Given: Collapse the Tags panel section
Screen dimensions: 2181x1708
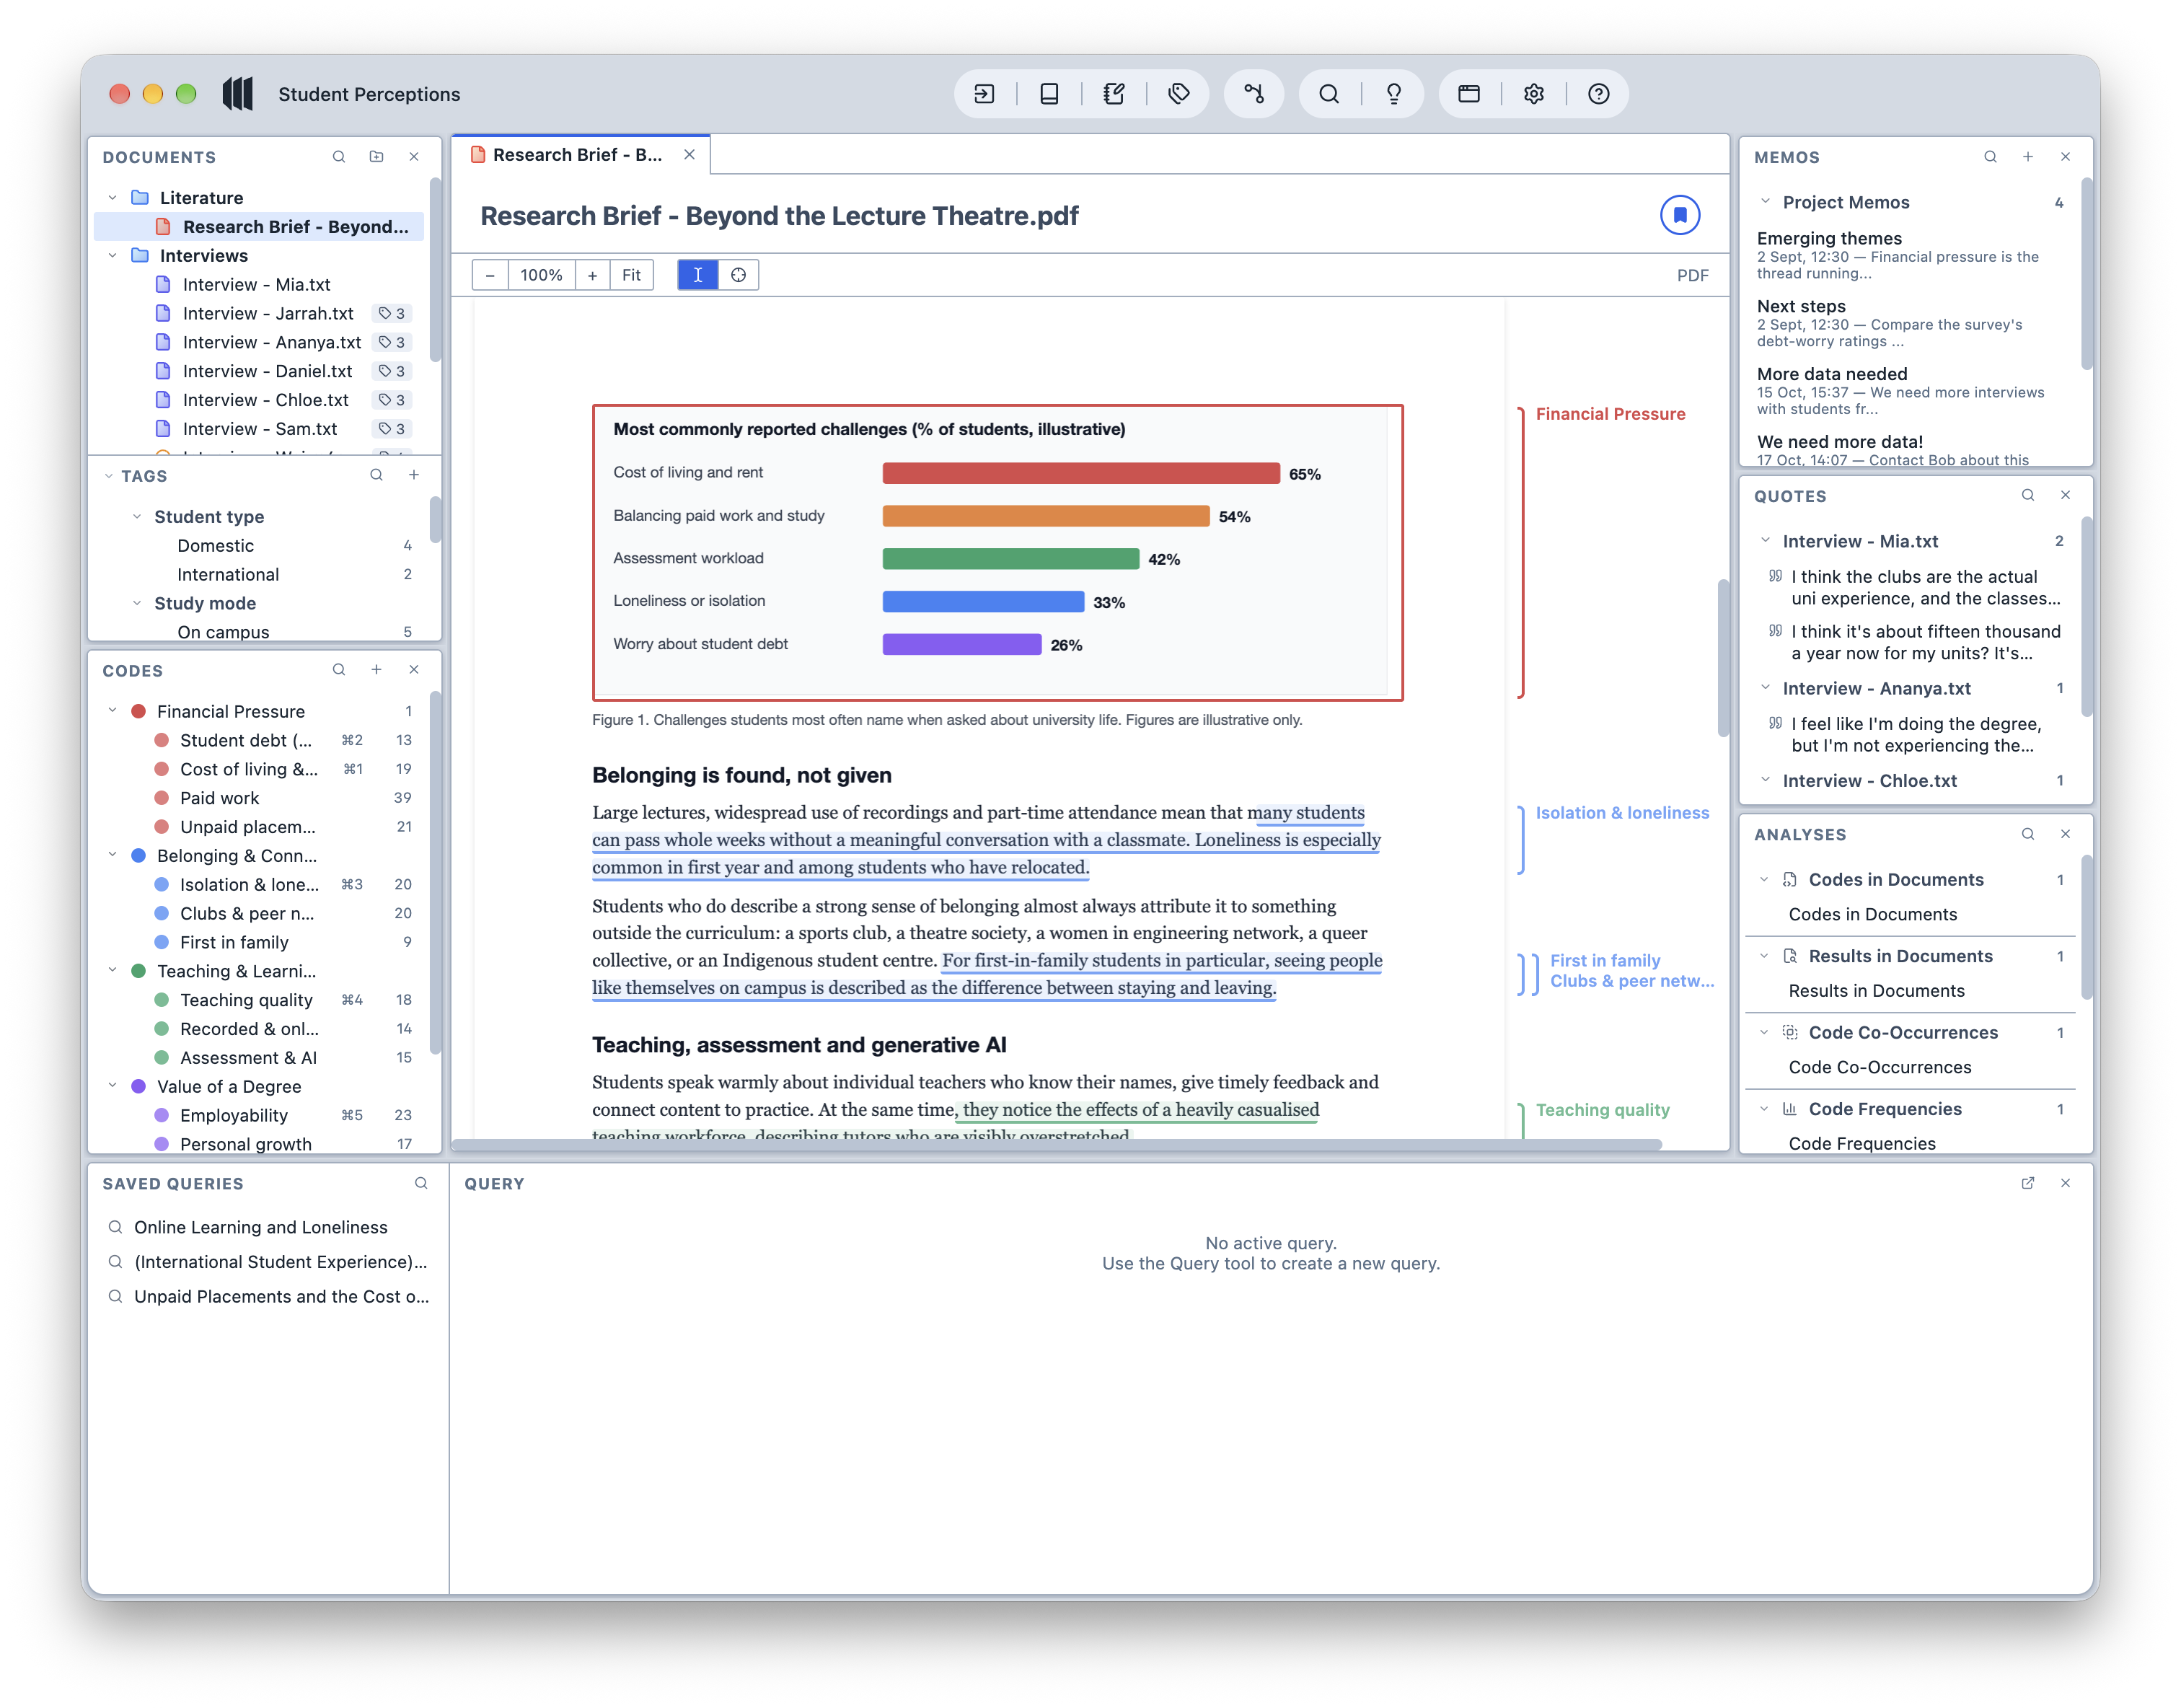Looking at the screenshot, I should point(109,476).
